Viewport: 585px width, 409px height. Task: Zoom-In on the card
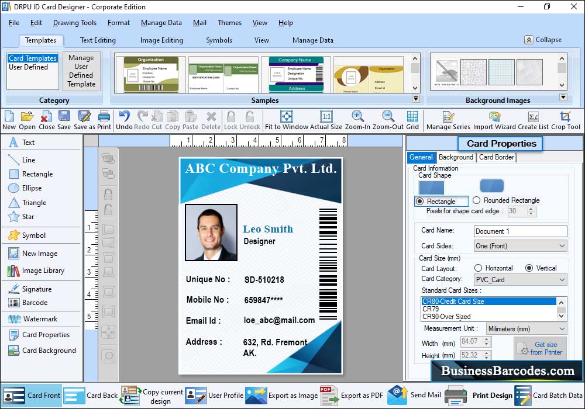coord(357,116)
